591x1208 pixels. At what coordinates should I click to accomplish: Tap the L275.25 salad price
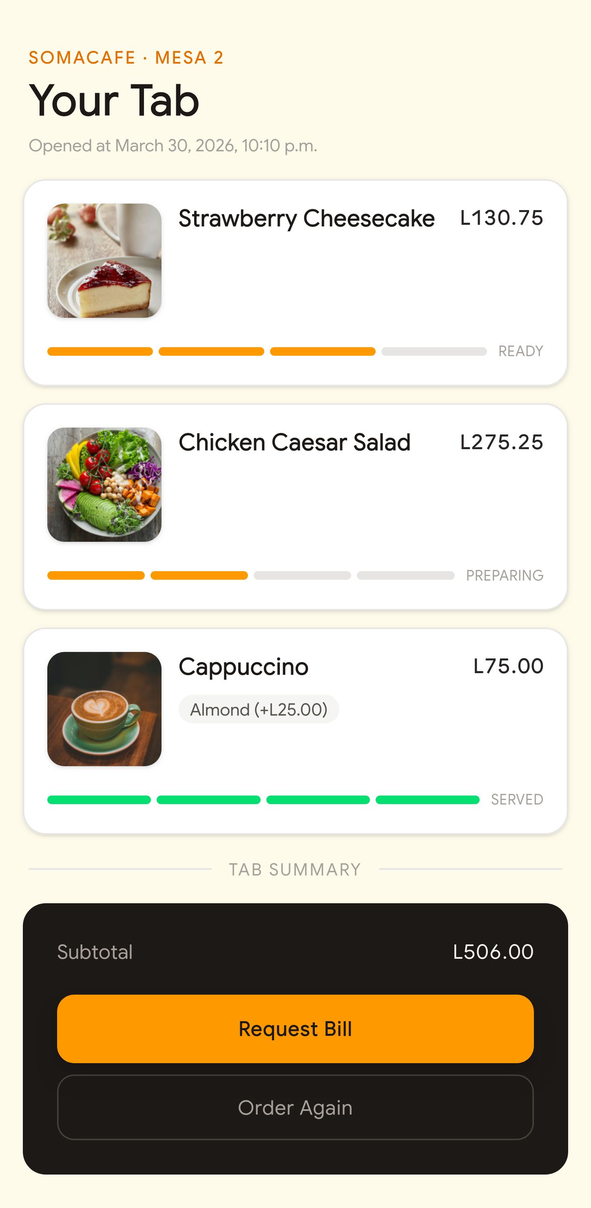502,442
